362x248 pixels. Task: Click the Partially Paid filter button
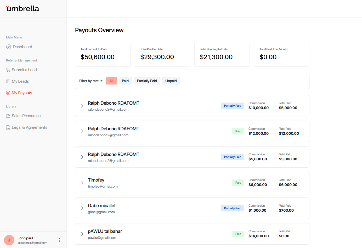(147, 81)
